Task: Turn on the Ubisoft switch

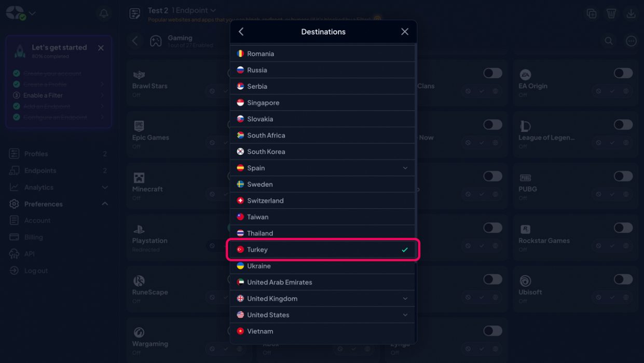Action: click(x=623, y=279)
